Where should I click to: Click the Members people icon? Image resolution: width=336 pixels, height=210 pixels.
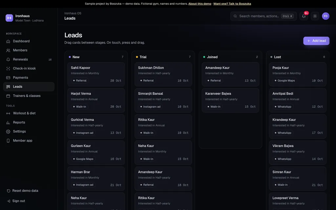8,50
